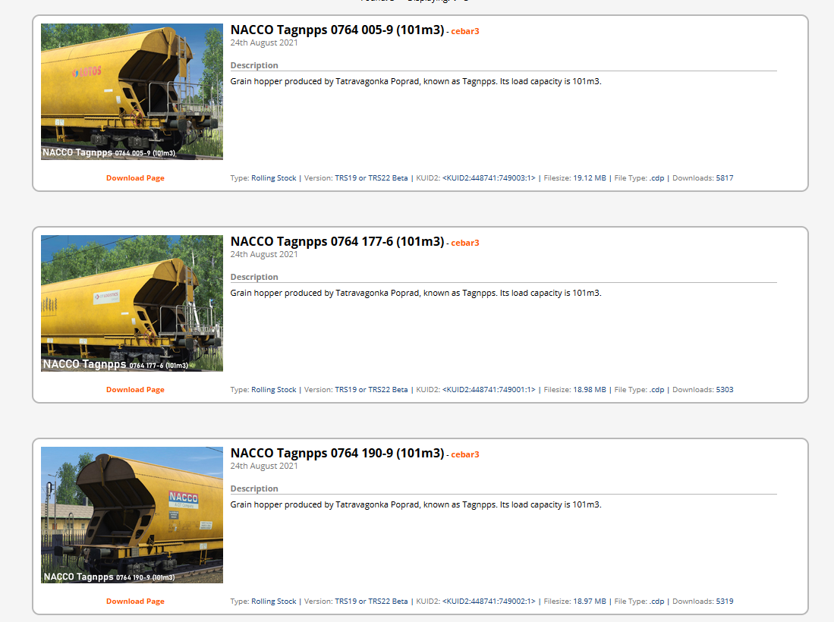The image size is (834, 622).
Task: Click the title "NACCO Tagnpps 0764 190-9 (101m3)"
Action: click(337, 453)
